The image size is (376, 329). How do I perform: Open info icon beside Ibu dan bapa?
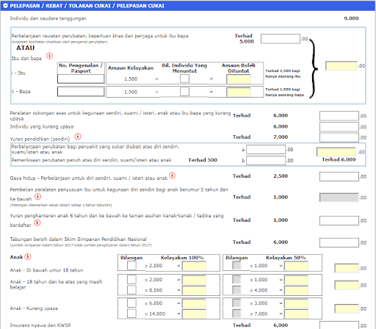coord(50,56)
